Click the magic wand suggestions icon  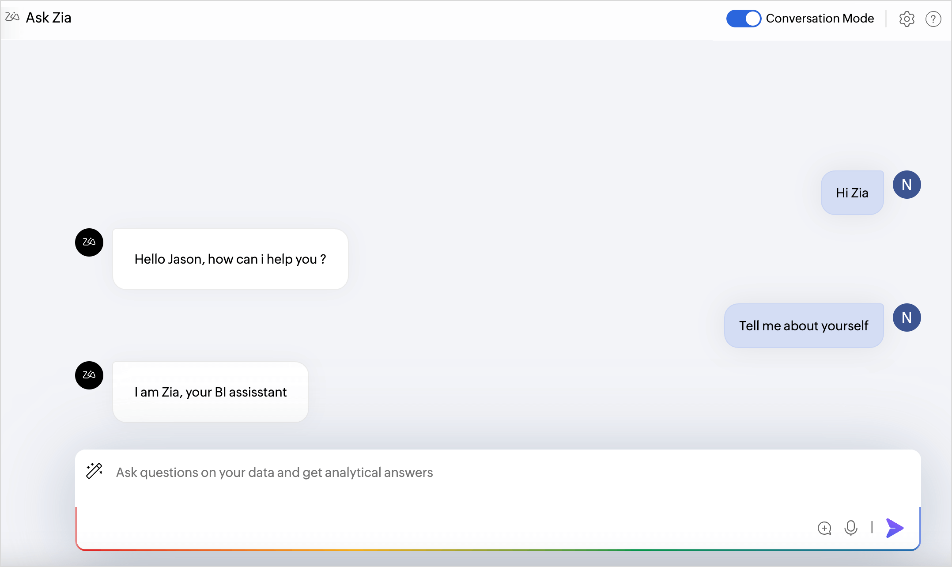(94, 471)
